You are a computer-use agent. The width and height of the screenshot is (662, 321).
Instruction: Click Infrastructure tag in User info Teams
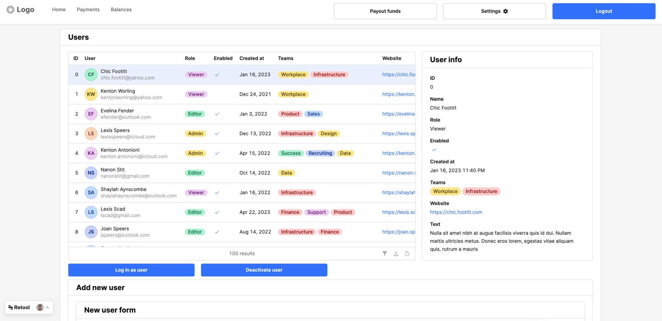pos(481,191)
